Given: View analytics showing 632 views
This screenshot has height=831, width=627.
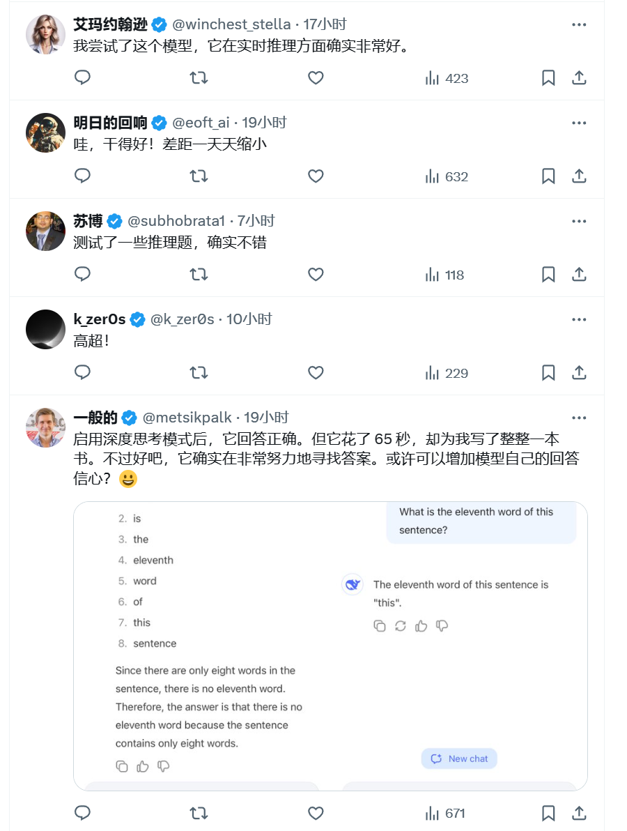Looking at the screenshot, I should 447,176.
